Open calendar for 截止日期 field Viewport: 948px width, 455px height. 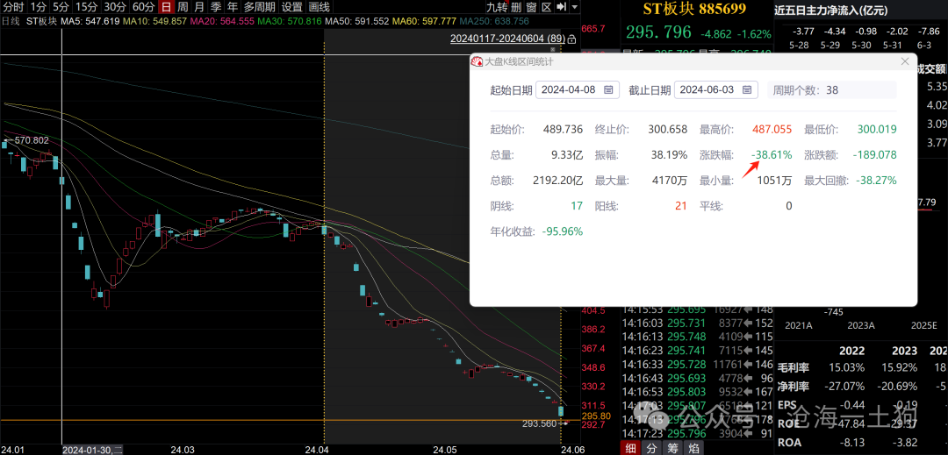[747, 90]
